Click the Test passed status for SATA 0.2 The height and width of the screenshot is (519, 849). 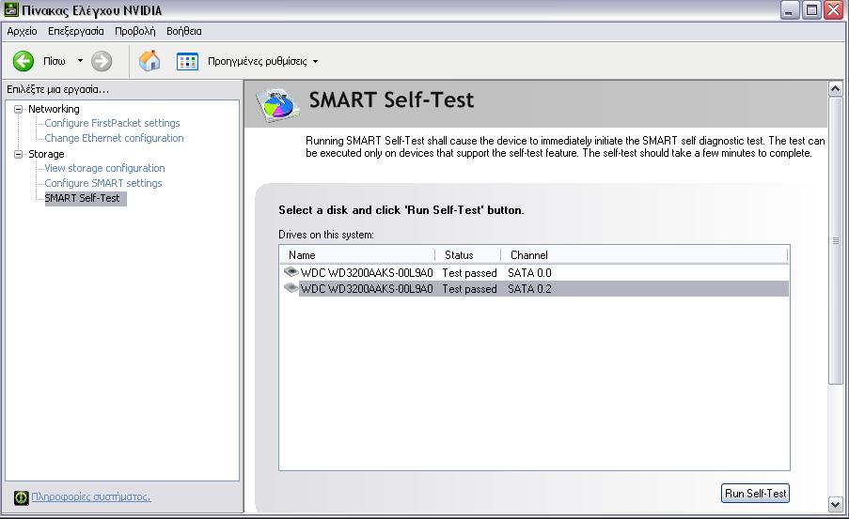(469, 289)
